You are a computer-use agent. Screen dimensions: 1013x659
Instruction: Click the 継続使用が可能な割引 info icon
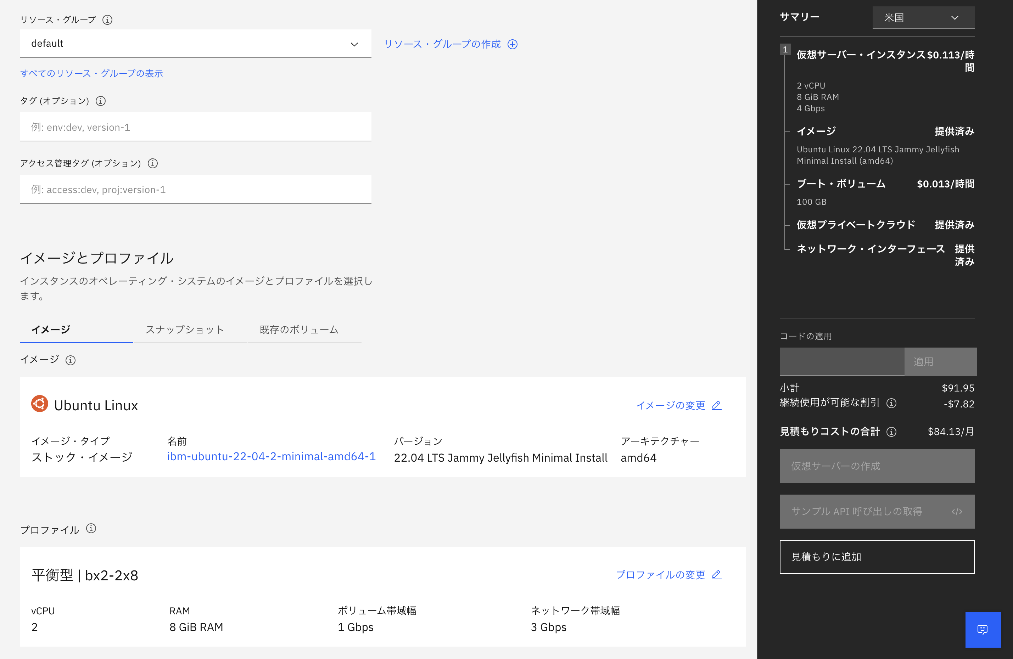[892, 403]
